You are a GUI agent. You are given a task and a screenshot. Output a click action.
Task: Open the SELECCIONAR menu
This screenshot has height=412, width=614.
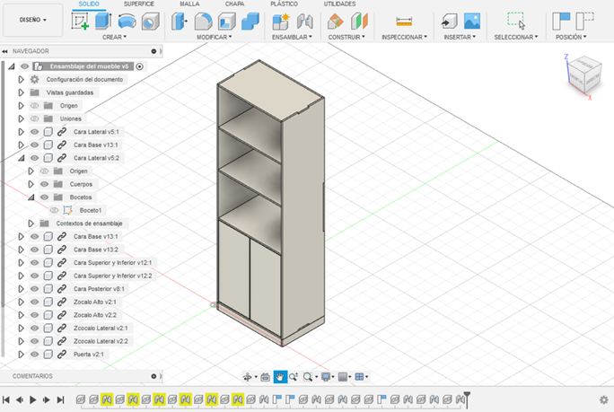516,37
